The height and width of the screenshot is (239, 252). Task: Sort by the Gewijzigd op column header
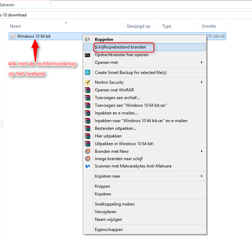pyautogui.click(x=138, y=26)
